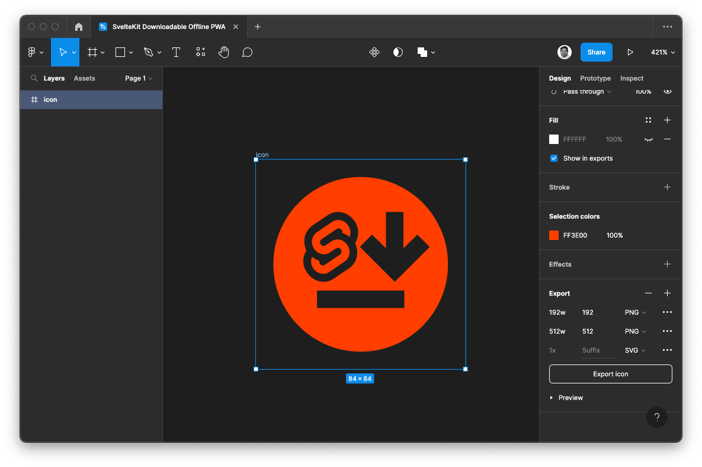Click the Suffix input for SVG export
The width and height of the screenshot is (702, 467).
point(598,351)
